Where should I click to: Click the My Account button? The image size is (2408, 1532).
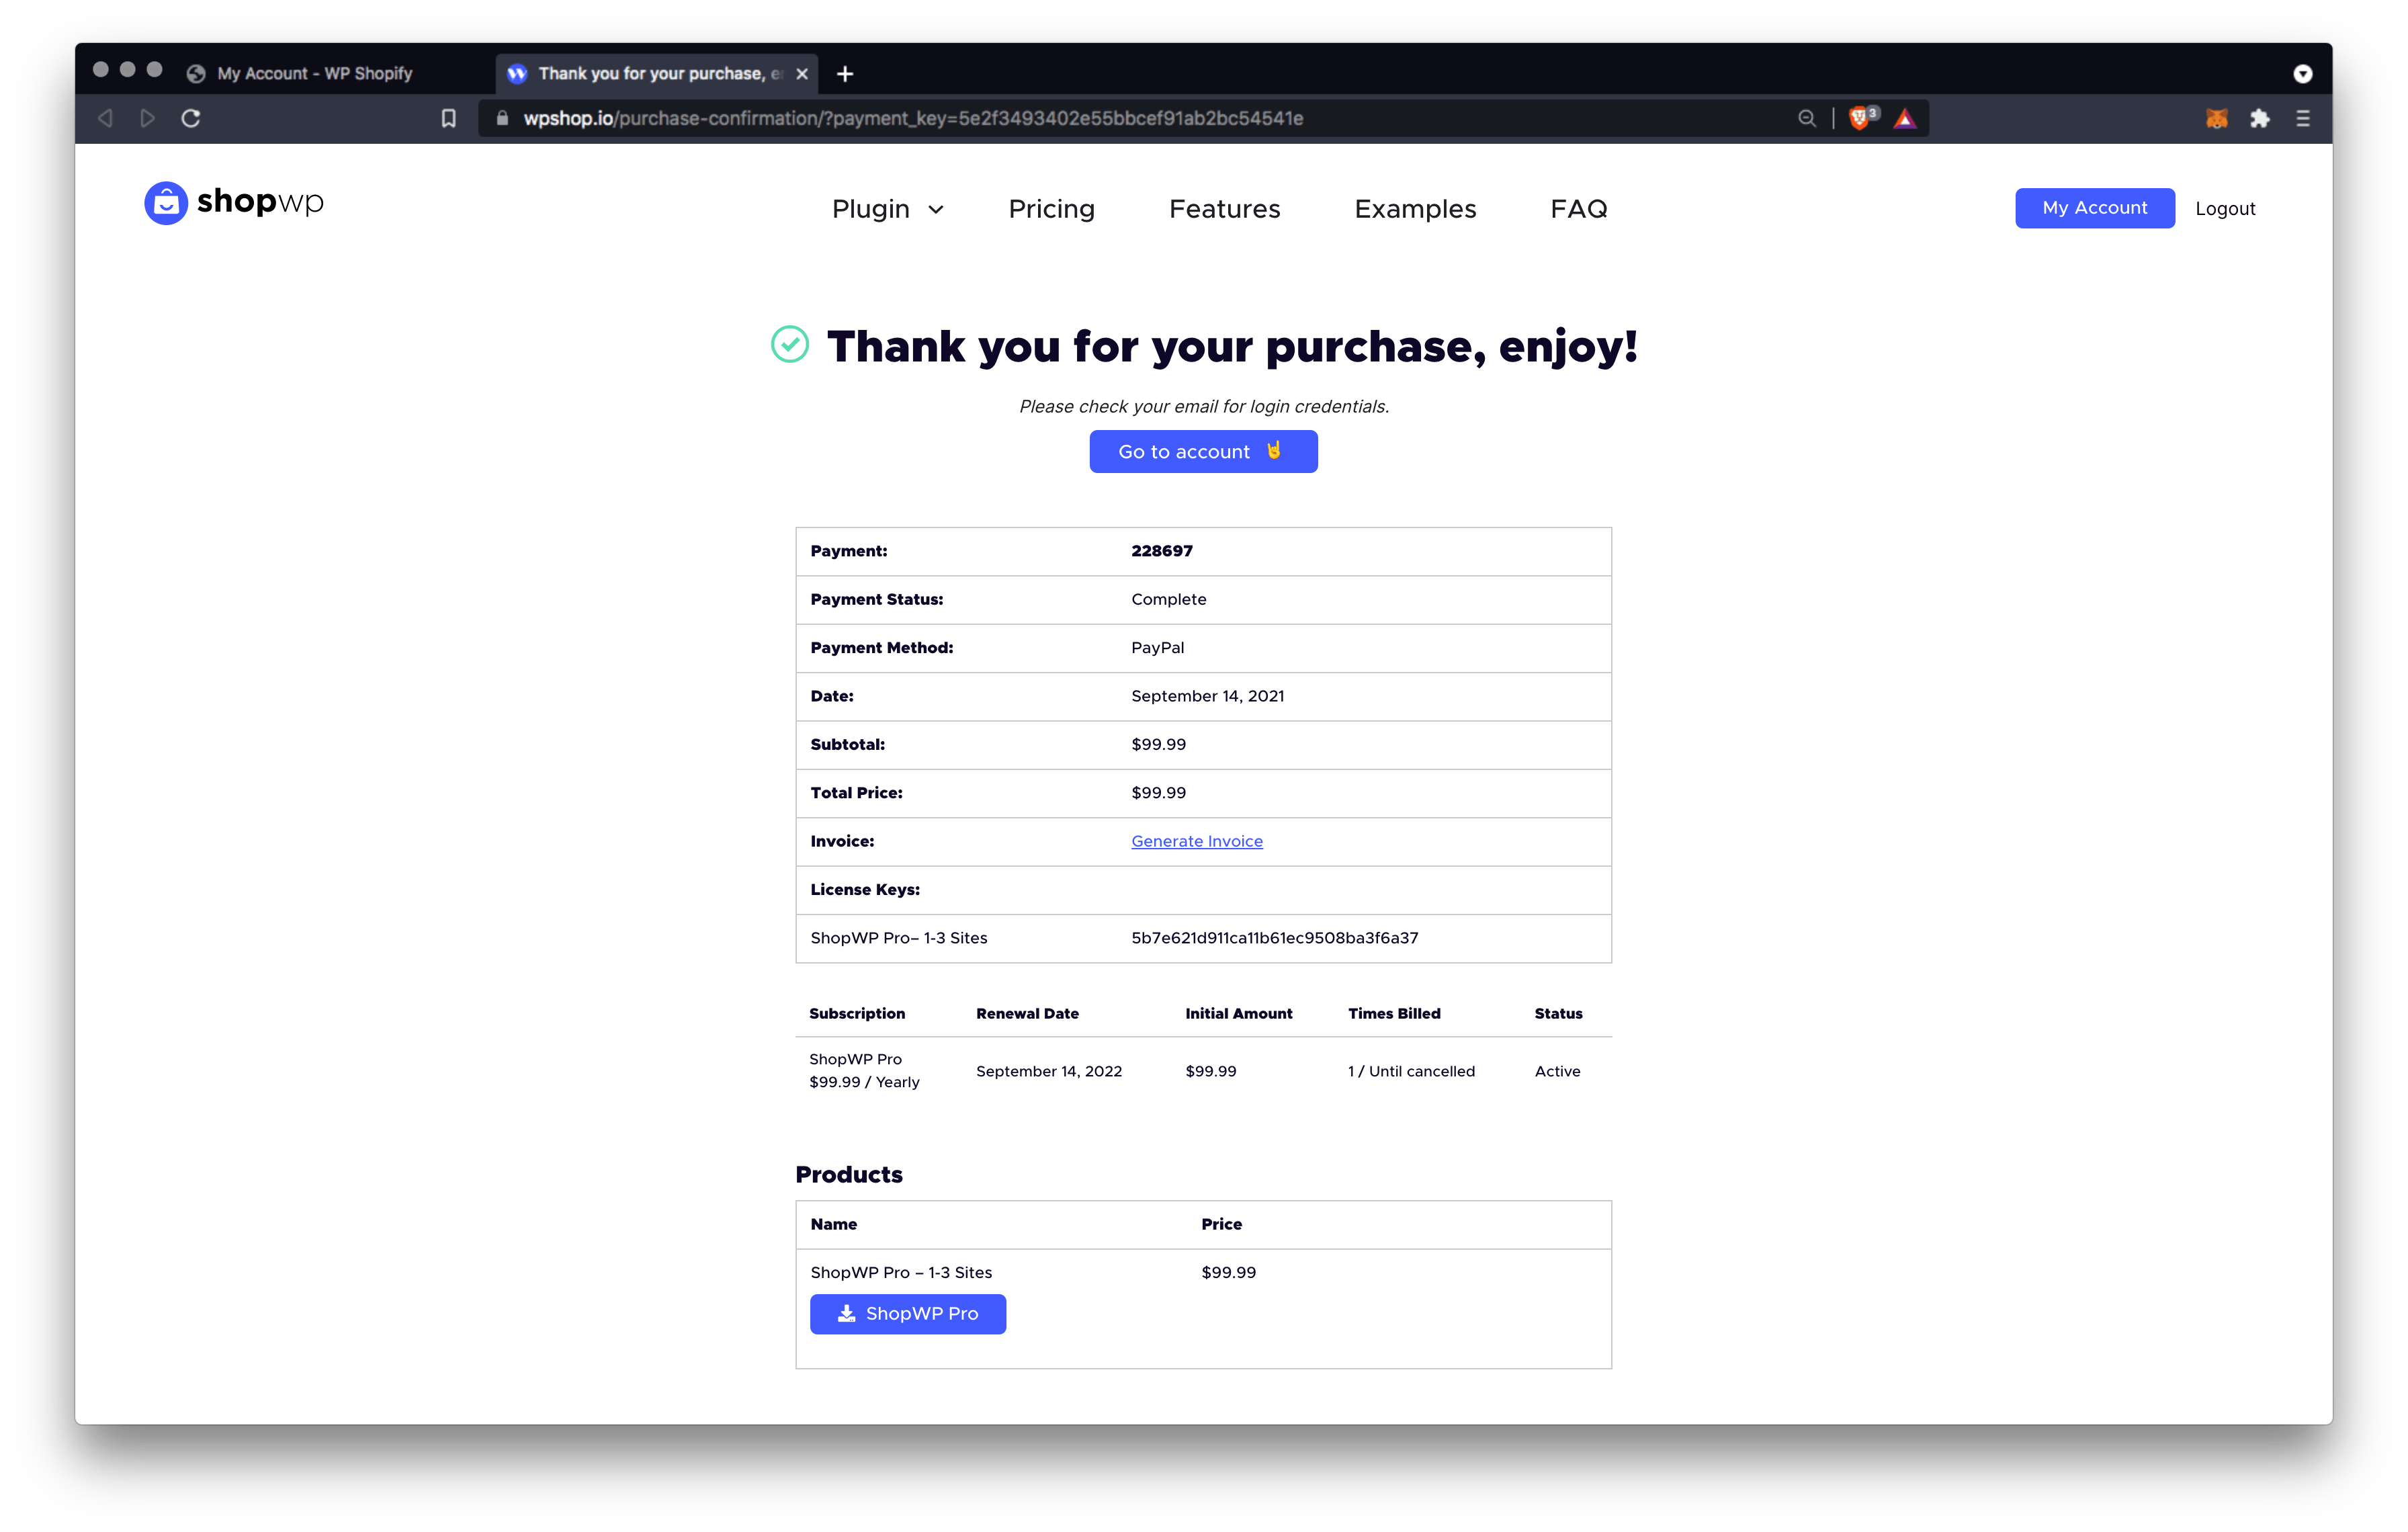pyautogui.click(x=2094, y=207)
